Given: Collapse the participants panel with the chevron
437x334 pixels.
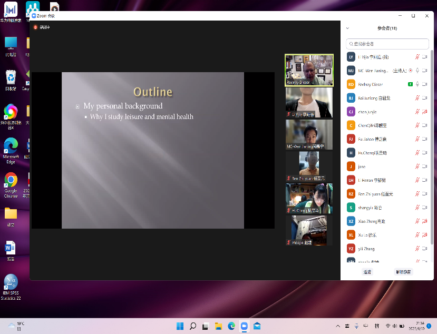Looking at the screenshot, I should pos(348,28).
